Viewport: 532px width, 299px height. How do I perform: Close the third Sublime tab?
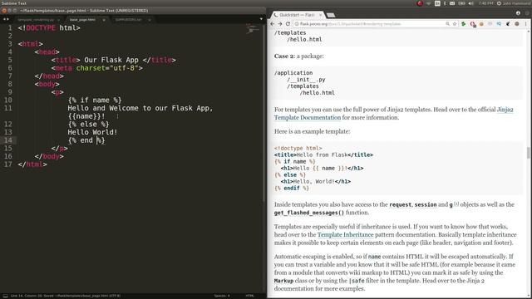click(x=150, y=20)
